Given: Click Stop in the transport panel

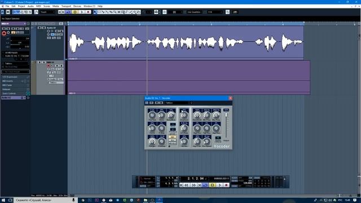Looking at the screenshot, I should click(213, 185).
